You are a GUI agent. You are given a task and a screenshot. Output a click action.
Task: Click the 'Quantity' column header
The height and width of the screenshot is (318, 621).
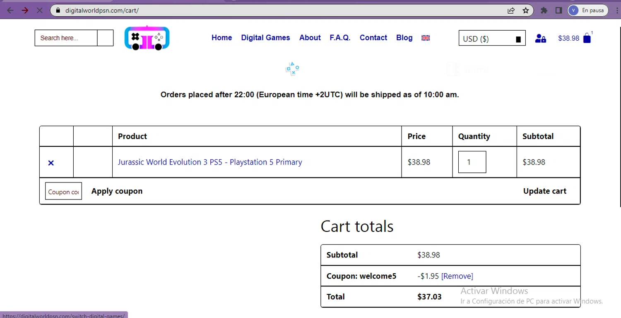pos(474,136)
